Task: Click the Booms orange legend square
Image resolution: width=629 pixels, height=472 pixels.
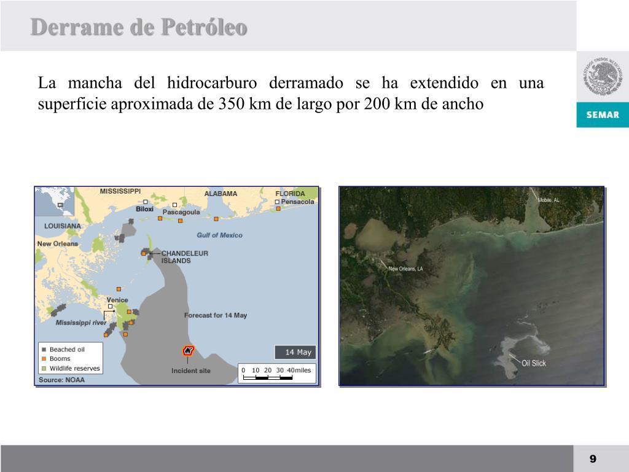Action: 44,359
